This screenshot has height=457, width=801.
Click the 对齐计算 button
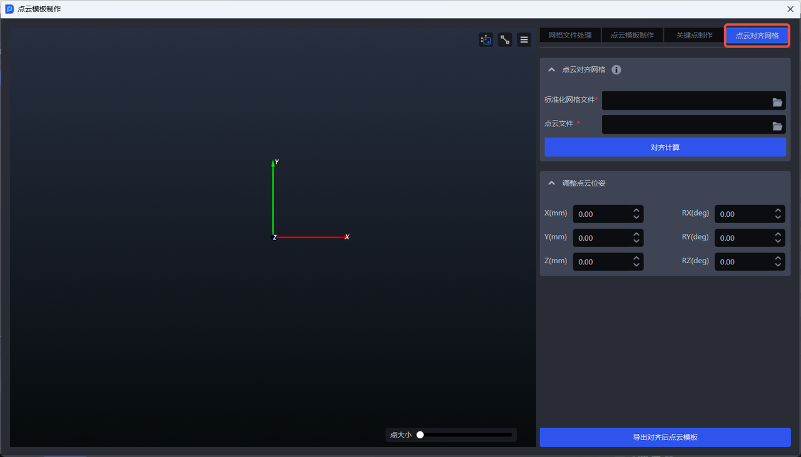pos(665,148)
